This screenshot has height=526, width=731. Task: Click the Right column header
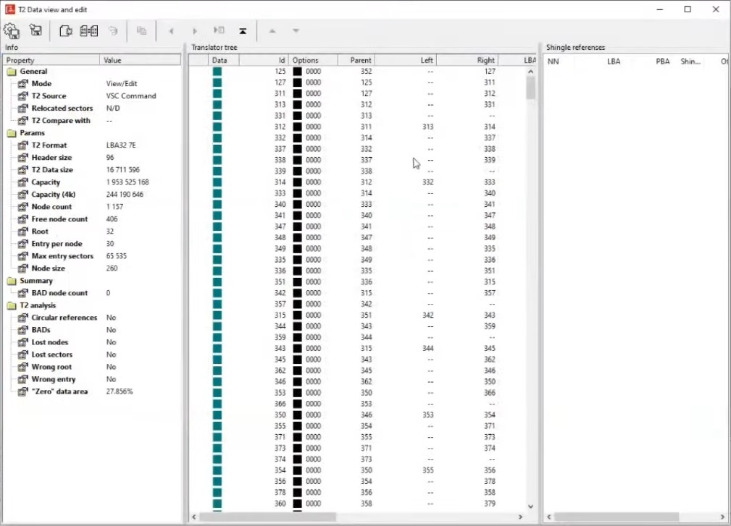(467, 60)
